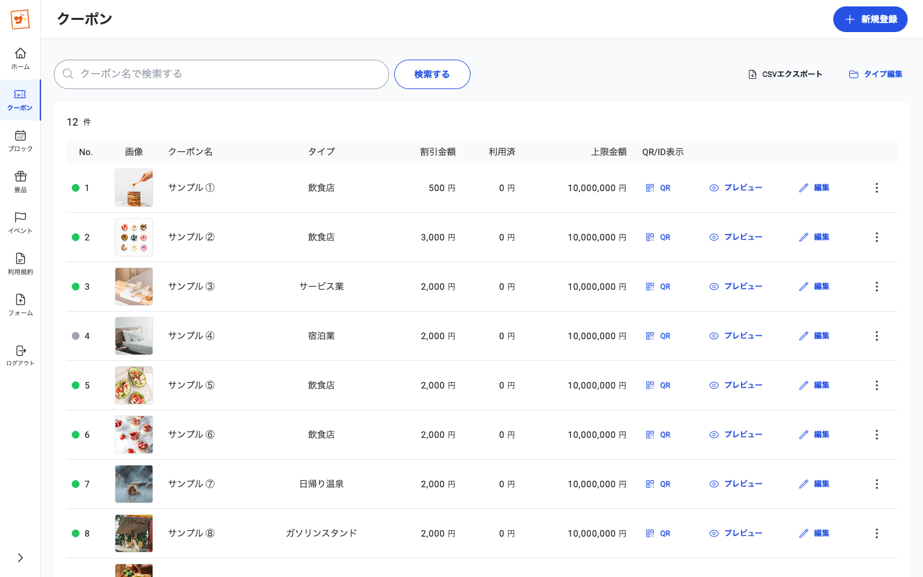Show QR code for サンプル ②
The image size is (923, 577).
pos(658,237)
